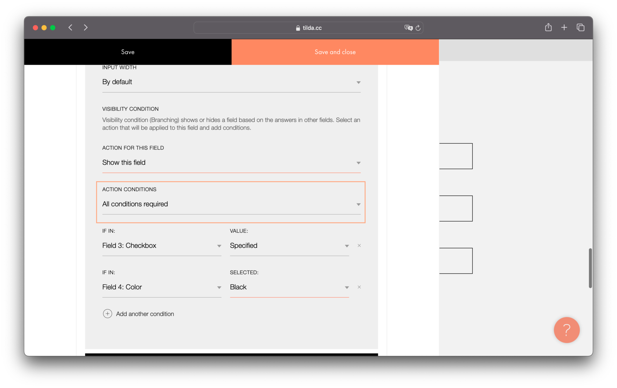
Task: Remove the Field 4 Color condition
Action: point(359,287)
